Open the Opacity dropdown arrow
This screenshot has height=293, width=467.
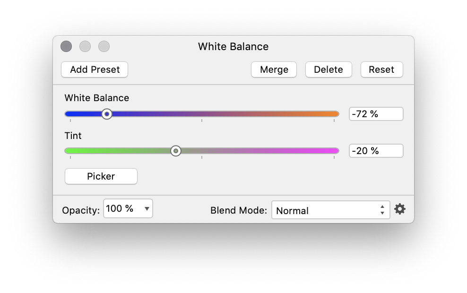147,208
